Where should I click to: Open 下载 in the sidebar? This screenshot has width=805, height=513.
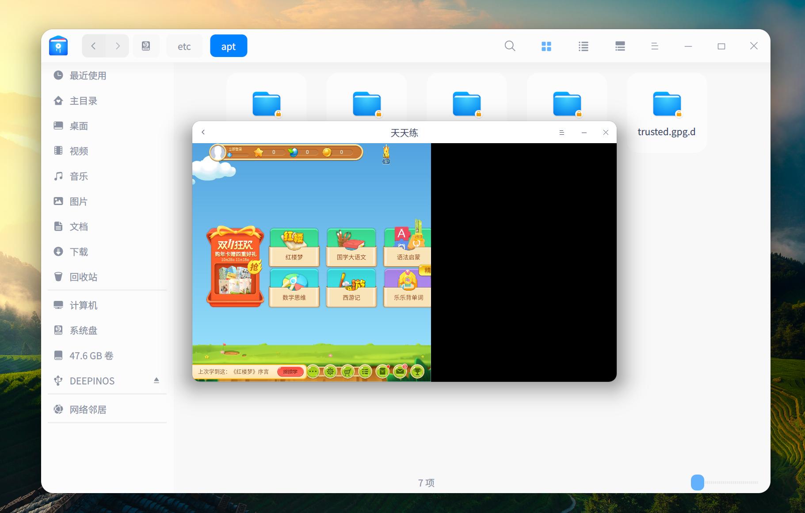point(107,252)
